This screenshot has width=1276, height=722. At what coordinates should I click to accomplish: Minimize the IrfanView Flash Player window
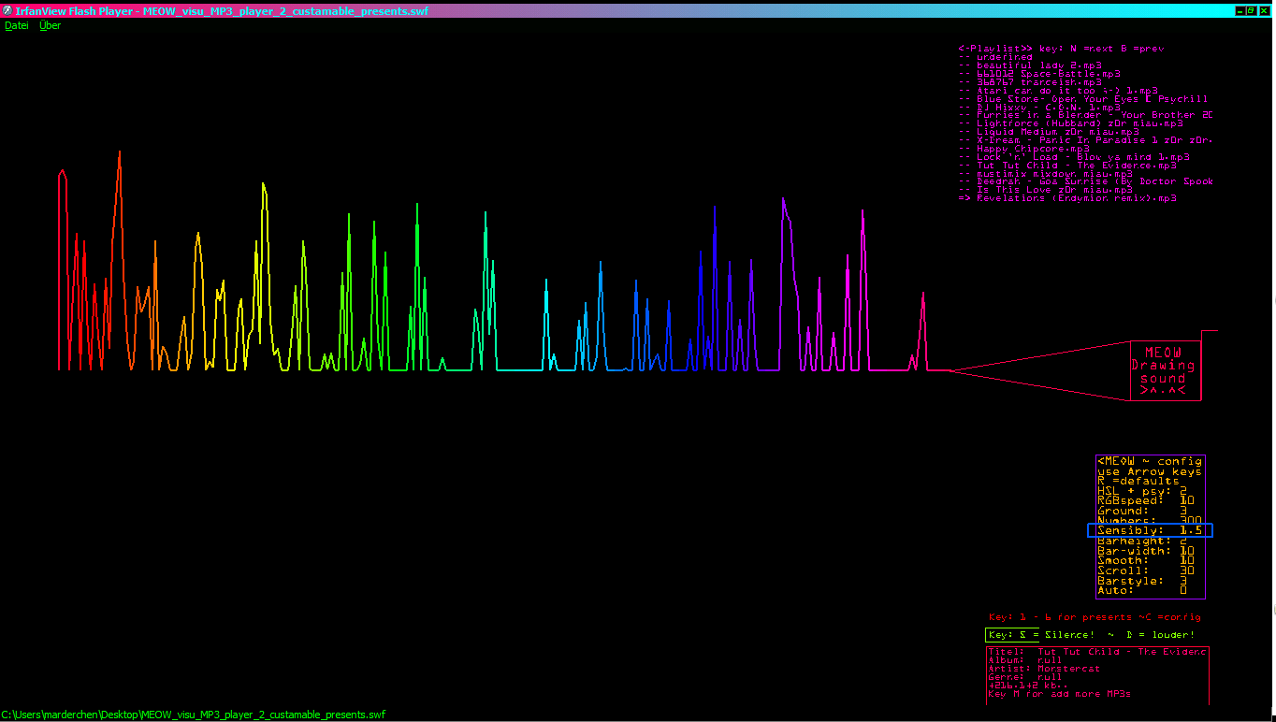[x=1240, y=10]
